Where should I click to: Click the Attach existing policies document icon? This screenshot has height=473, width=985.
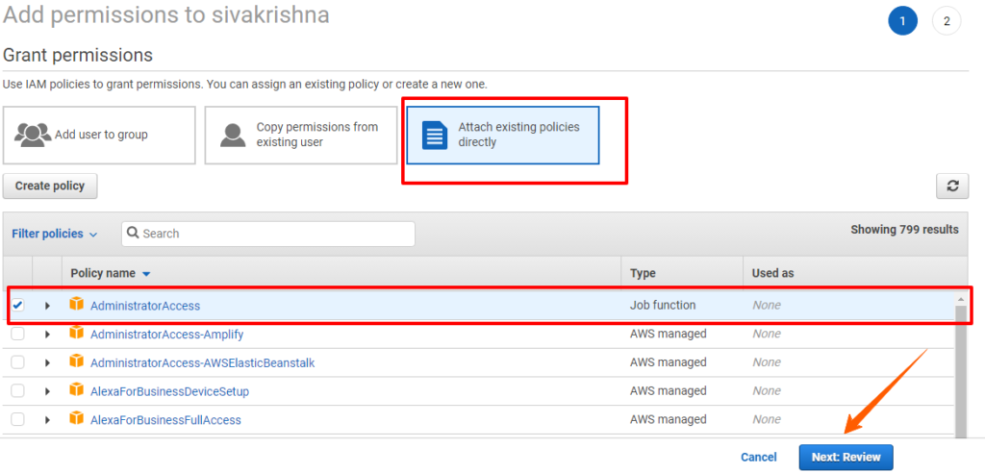coord(435,136)
